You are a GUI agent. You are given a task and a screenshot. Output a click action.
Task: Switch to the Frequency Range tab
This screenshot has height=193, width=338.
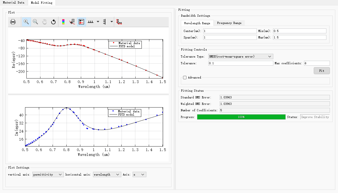(x=229, y=23)
